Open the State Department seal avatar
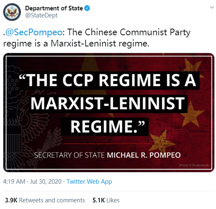This screenshot has width=216, height=209. coord(12,12)
